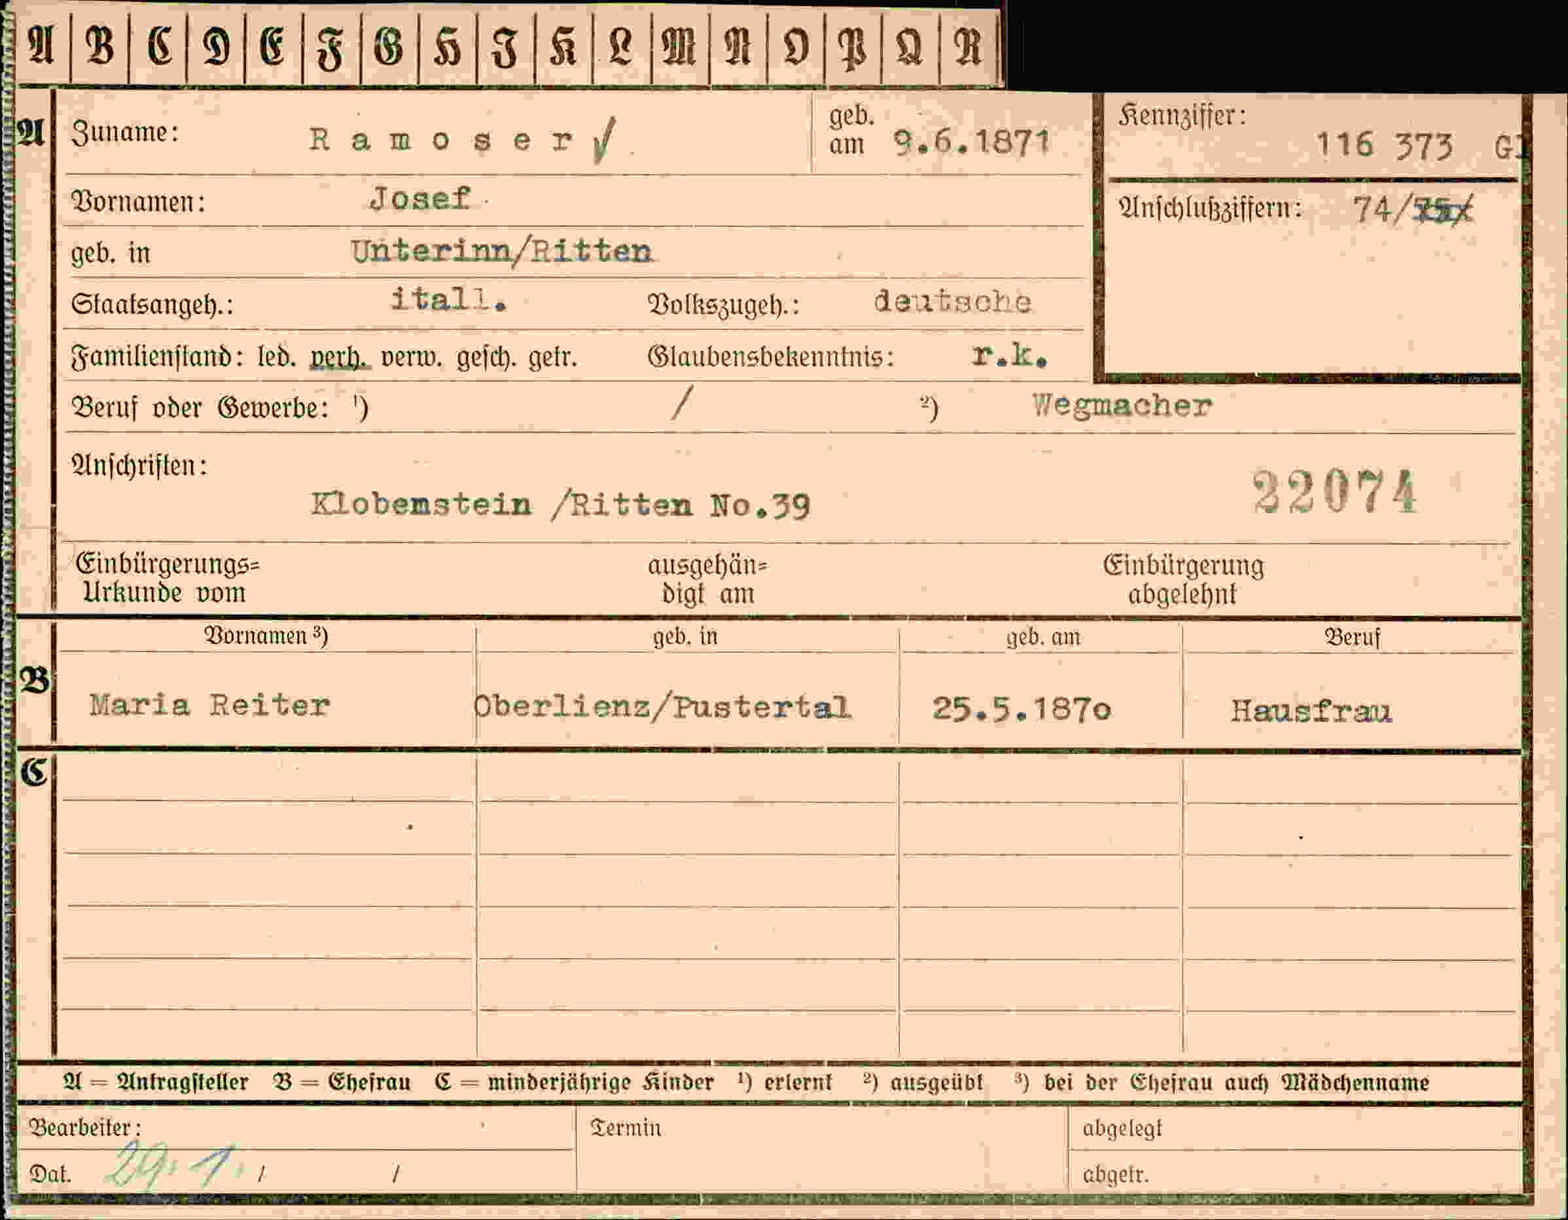
Task: Click the 'Beruf oder Gewerbe:' label
Action: point(201,408)
